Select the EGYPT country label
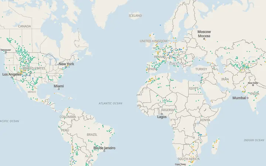 click(x=194, y=89)
